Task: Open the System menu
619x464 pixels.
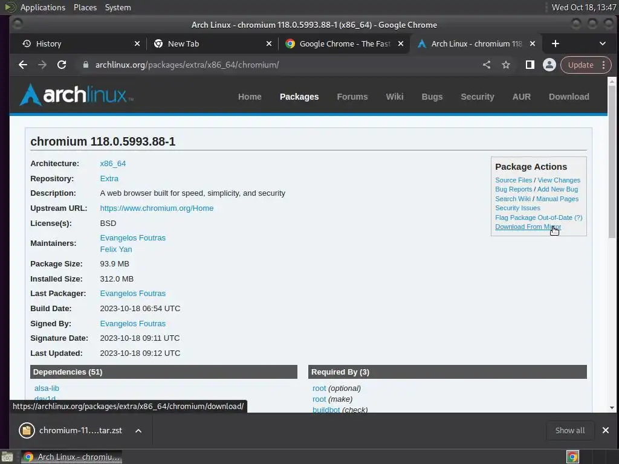Action: pyautogui.click(x=118, y=7)
